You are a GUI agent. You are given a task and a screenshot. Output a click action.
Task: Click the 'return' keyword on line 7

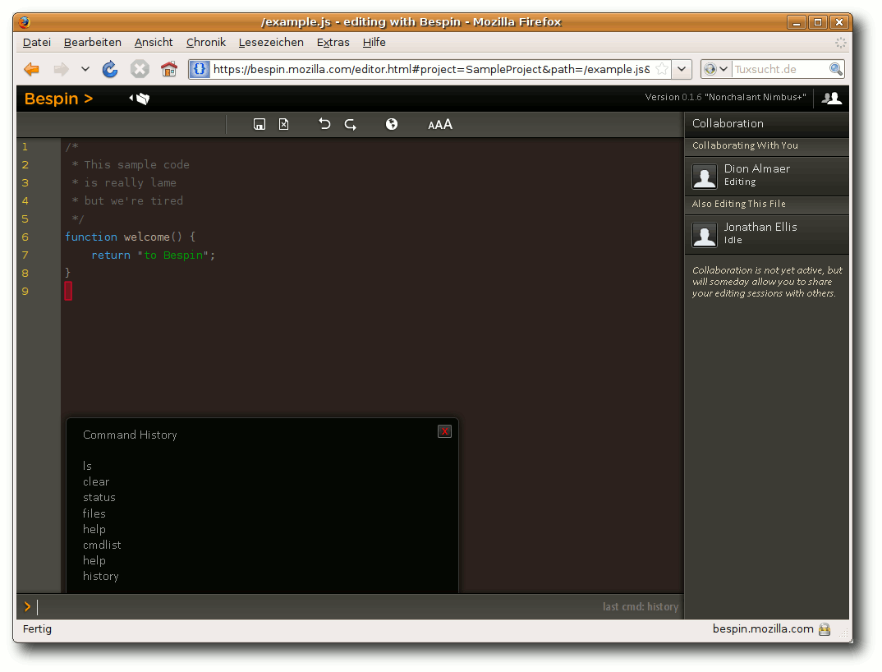pos(111,255)
